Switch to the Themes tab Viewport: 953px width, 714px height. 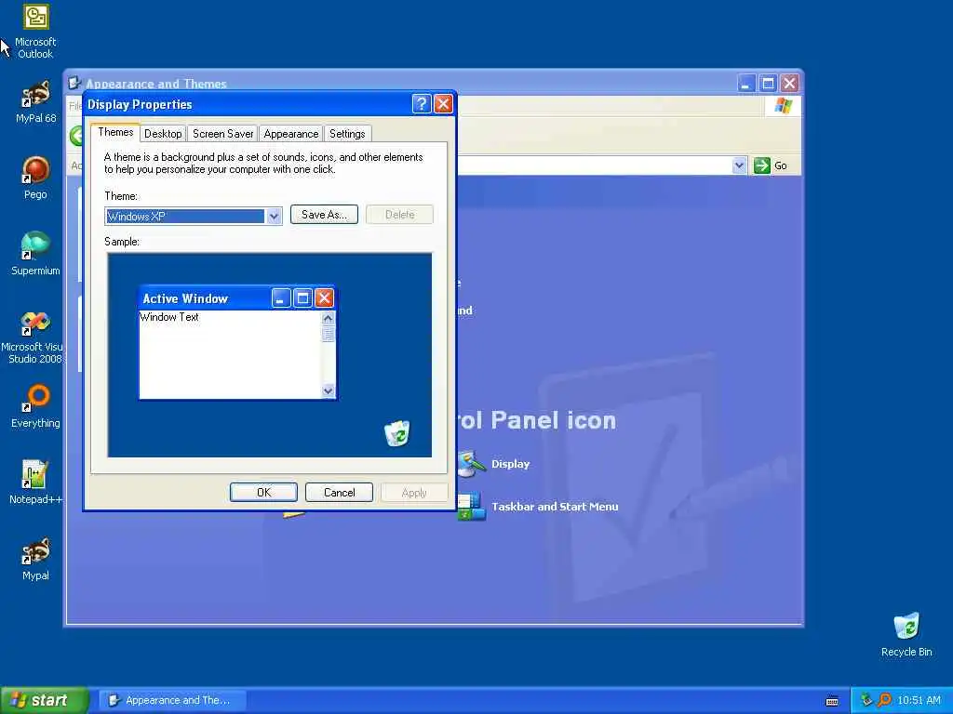(x=115, y=132)
